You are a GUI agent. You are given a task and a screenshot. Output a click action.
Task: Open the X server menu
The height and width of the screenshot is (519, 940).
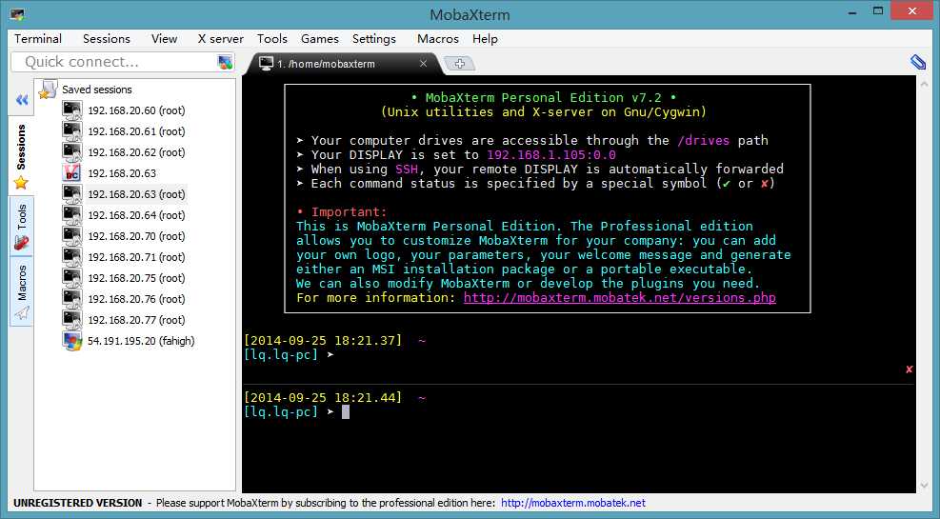pos(220,39)
